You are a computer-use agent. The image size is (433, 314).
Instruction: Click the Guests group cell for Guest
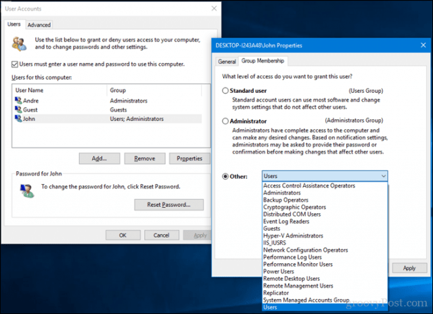pos(118,110)
